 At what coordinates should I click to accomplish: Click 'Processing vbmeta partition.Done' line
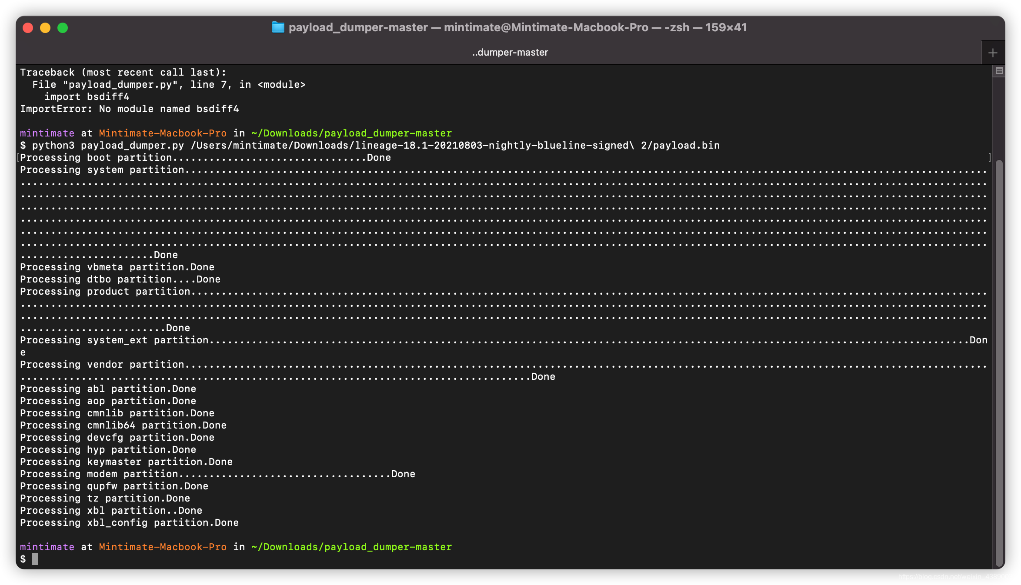point(117,267)
